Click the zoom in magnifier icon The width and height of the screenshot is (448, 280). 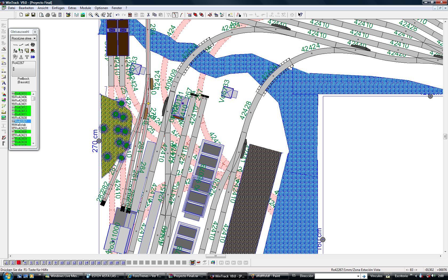(97, 15)
